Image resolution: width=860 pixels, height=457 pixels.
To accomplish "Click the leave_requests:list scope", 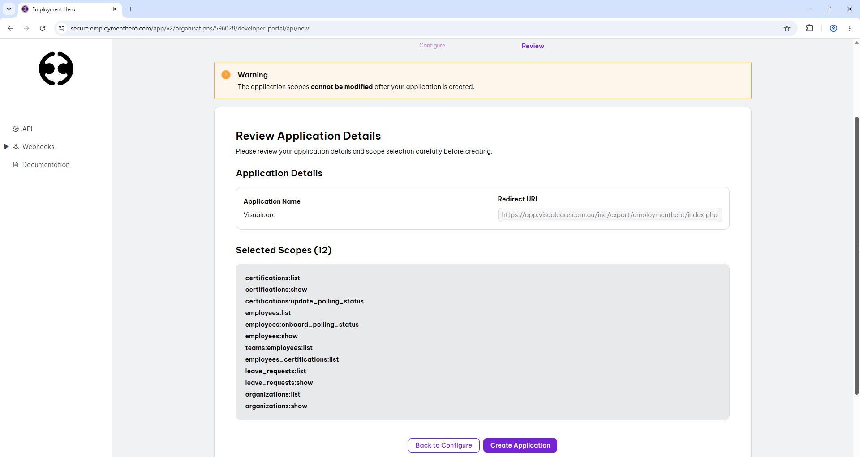I will click(275, 371).
